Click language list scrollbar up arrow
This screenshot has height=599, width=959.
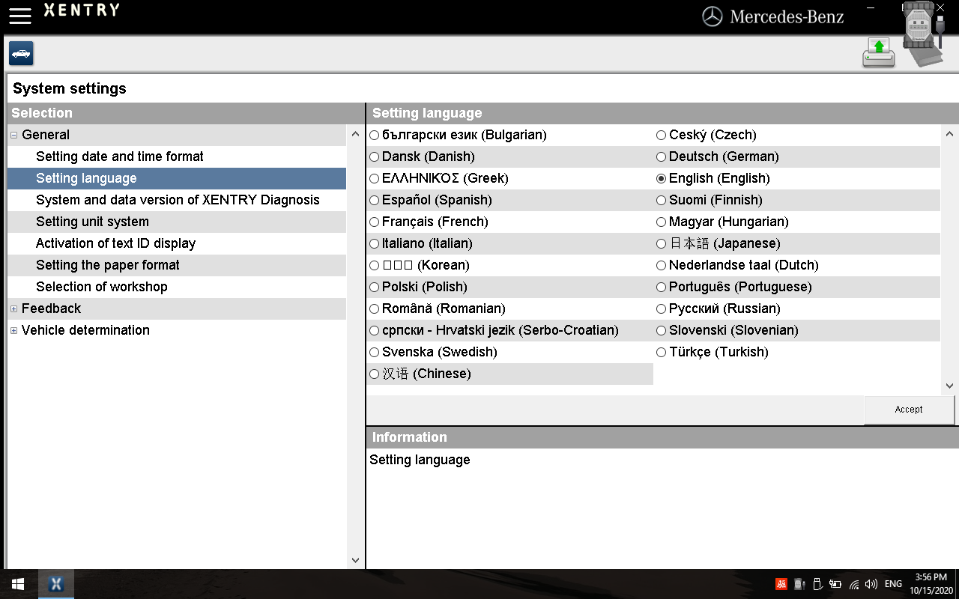click(949, 135)
